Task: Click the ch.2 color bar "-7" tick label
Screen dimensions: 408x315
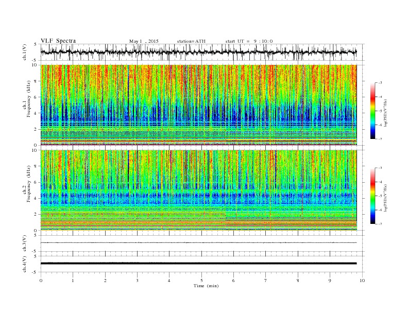Action: point(380,224)
